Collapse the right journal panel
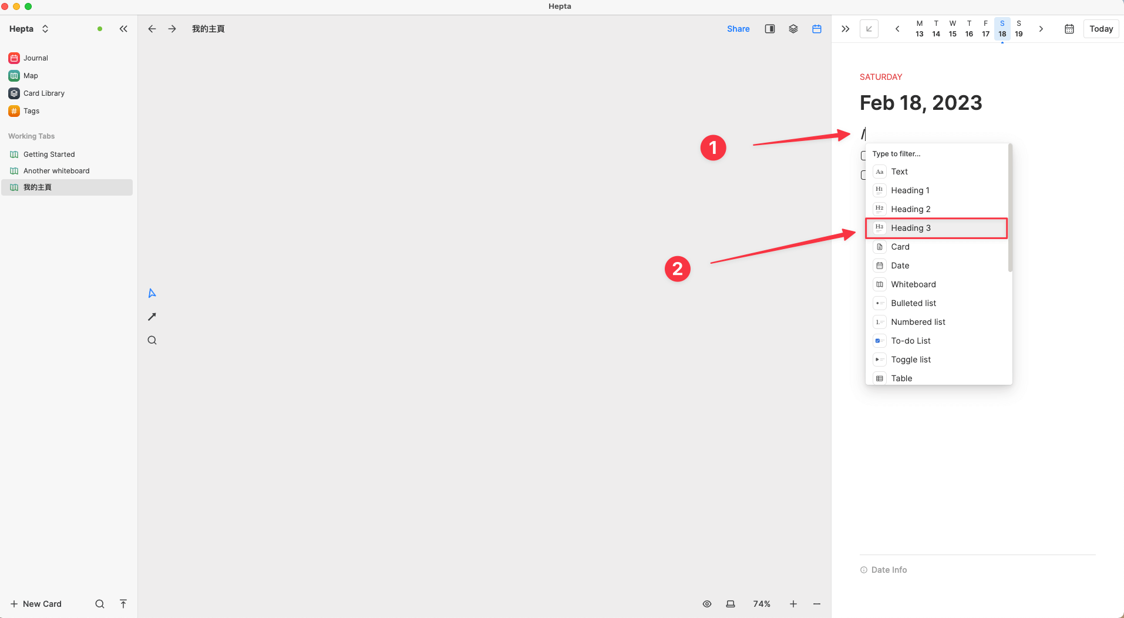This screenshot has height=618, width=1124. [x=845, y=29]
